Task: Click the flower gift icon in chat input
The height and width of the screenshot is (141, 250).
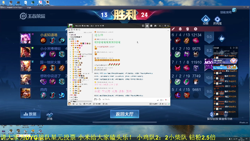Action: pos(166,100)
